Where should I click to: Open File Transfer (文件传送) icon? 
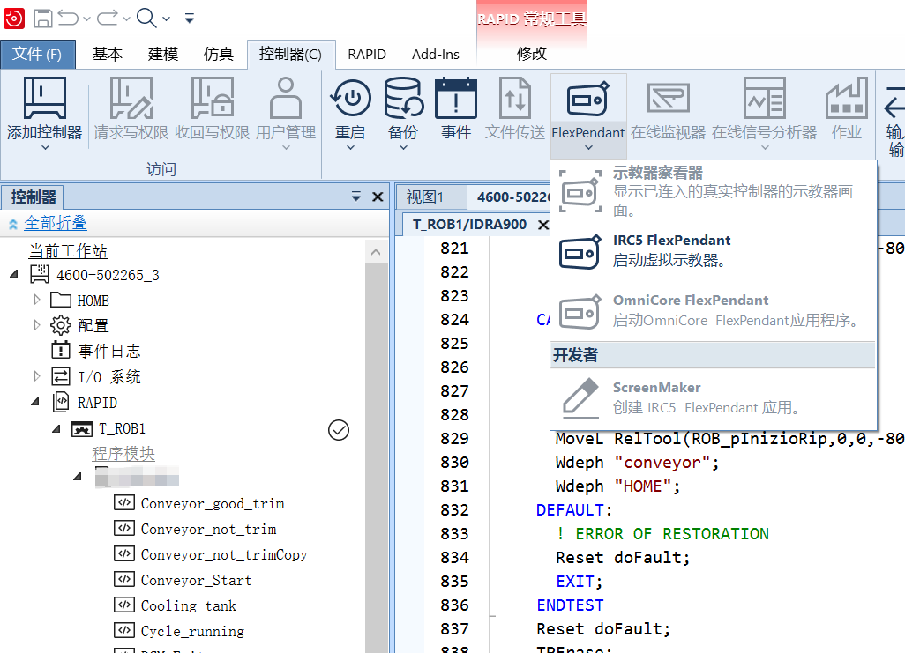(515, 98)
